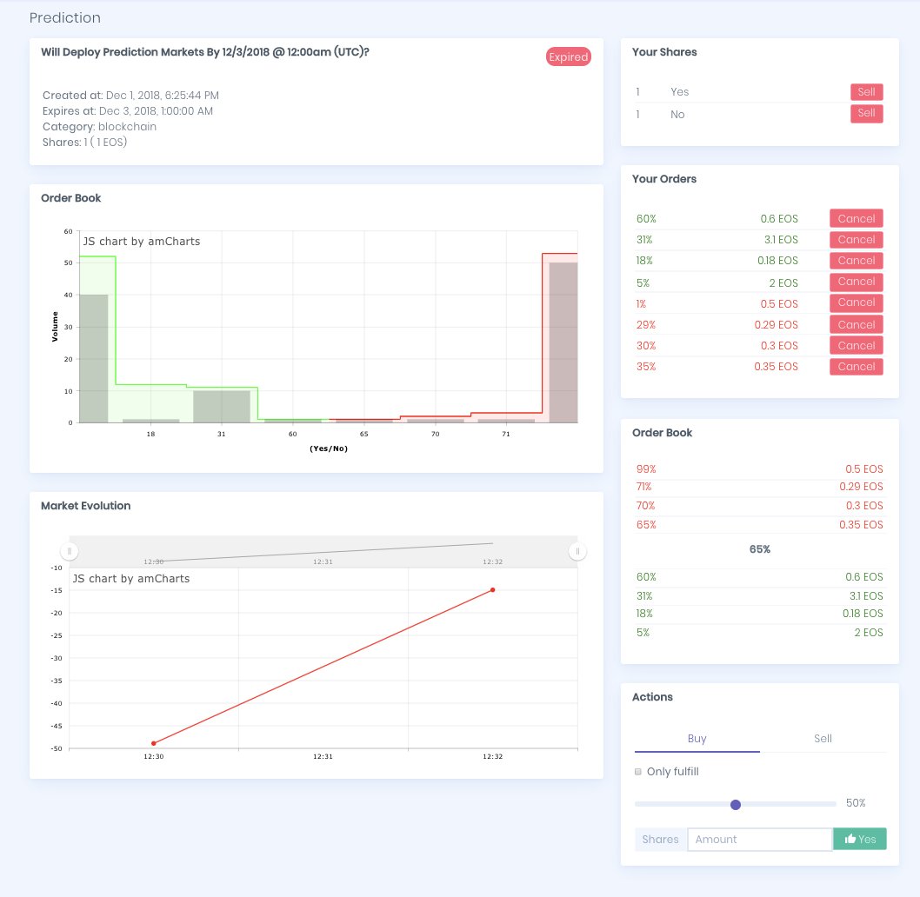The image size is (920, 897).
Task: Click the red Expired badge
Action: pos(568,56)
